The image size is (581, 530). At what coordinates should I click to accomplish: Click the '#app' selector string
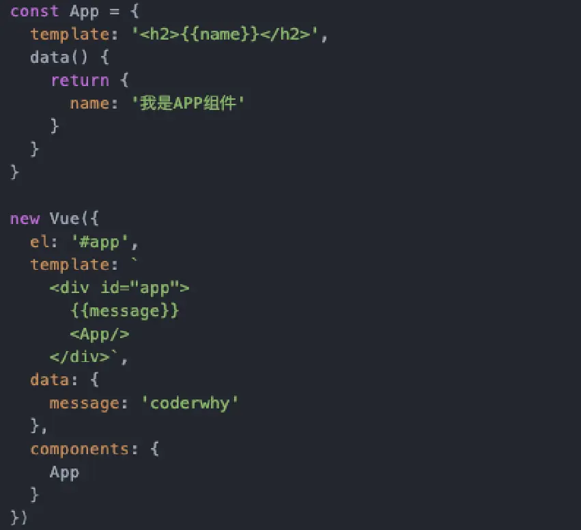click(100, 242)
